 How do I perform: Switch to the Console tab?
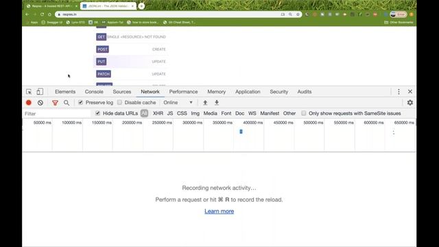click(x=94, y=91)
